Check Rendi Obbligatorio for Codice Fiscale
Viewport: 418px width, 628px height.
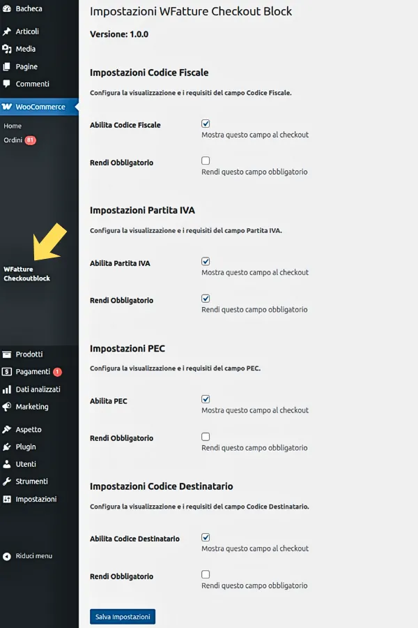coord(206,160)
